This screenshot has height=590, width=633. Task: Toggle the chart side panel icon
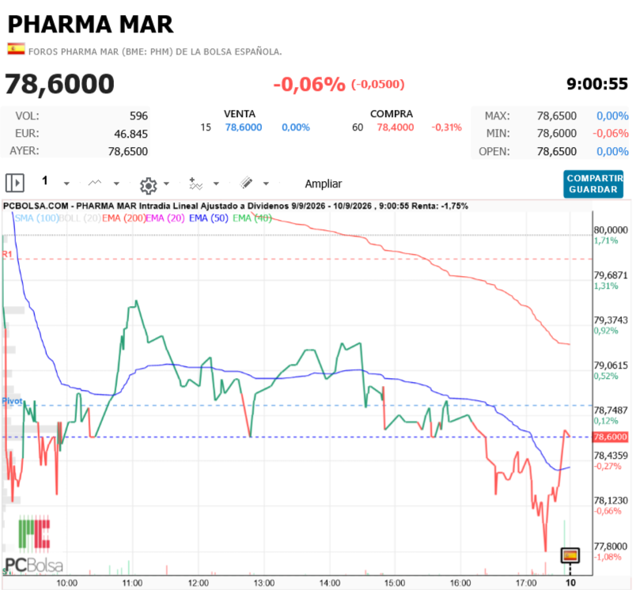[x=15, y=183]
